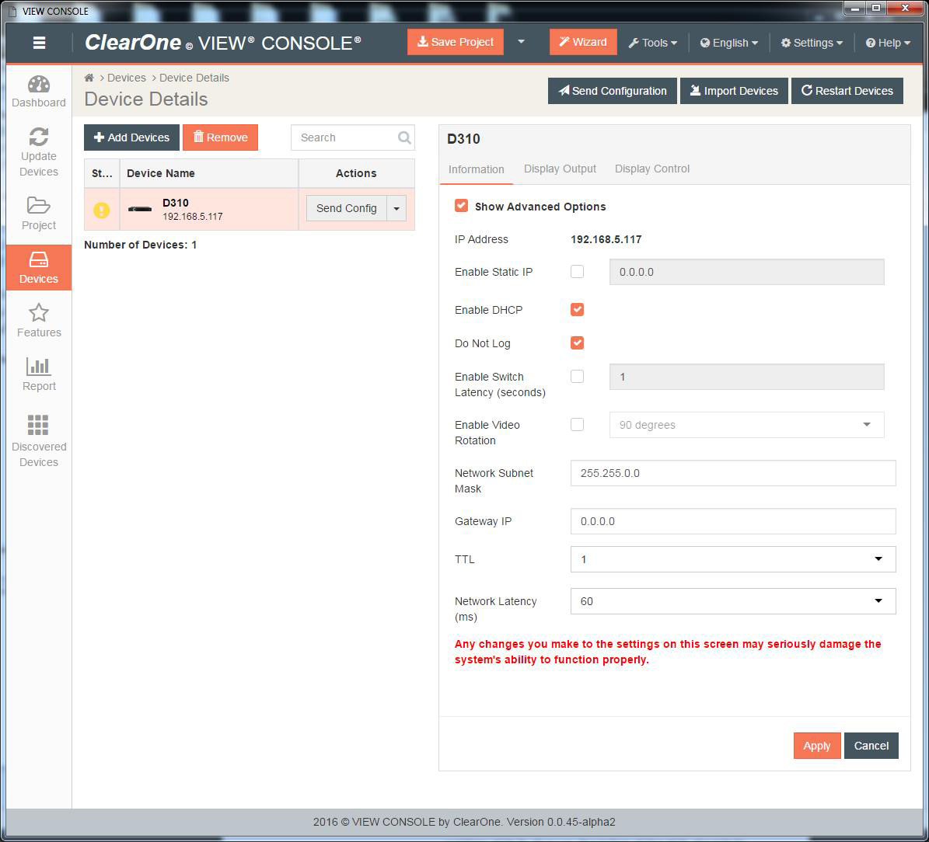Open the video rotation degrees dropdown
Viewport: 929px width, 842px height.
[746, 425]
